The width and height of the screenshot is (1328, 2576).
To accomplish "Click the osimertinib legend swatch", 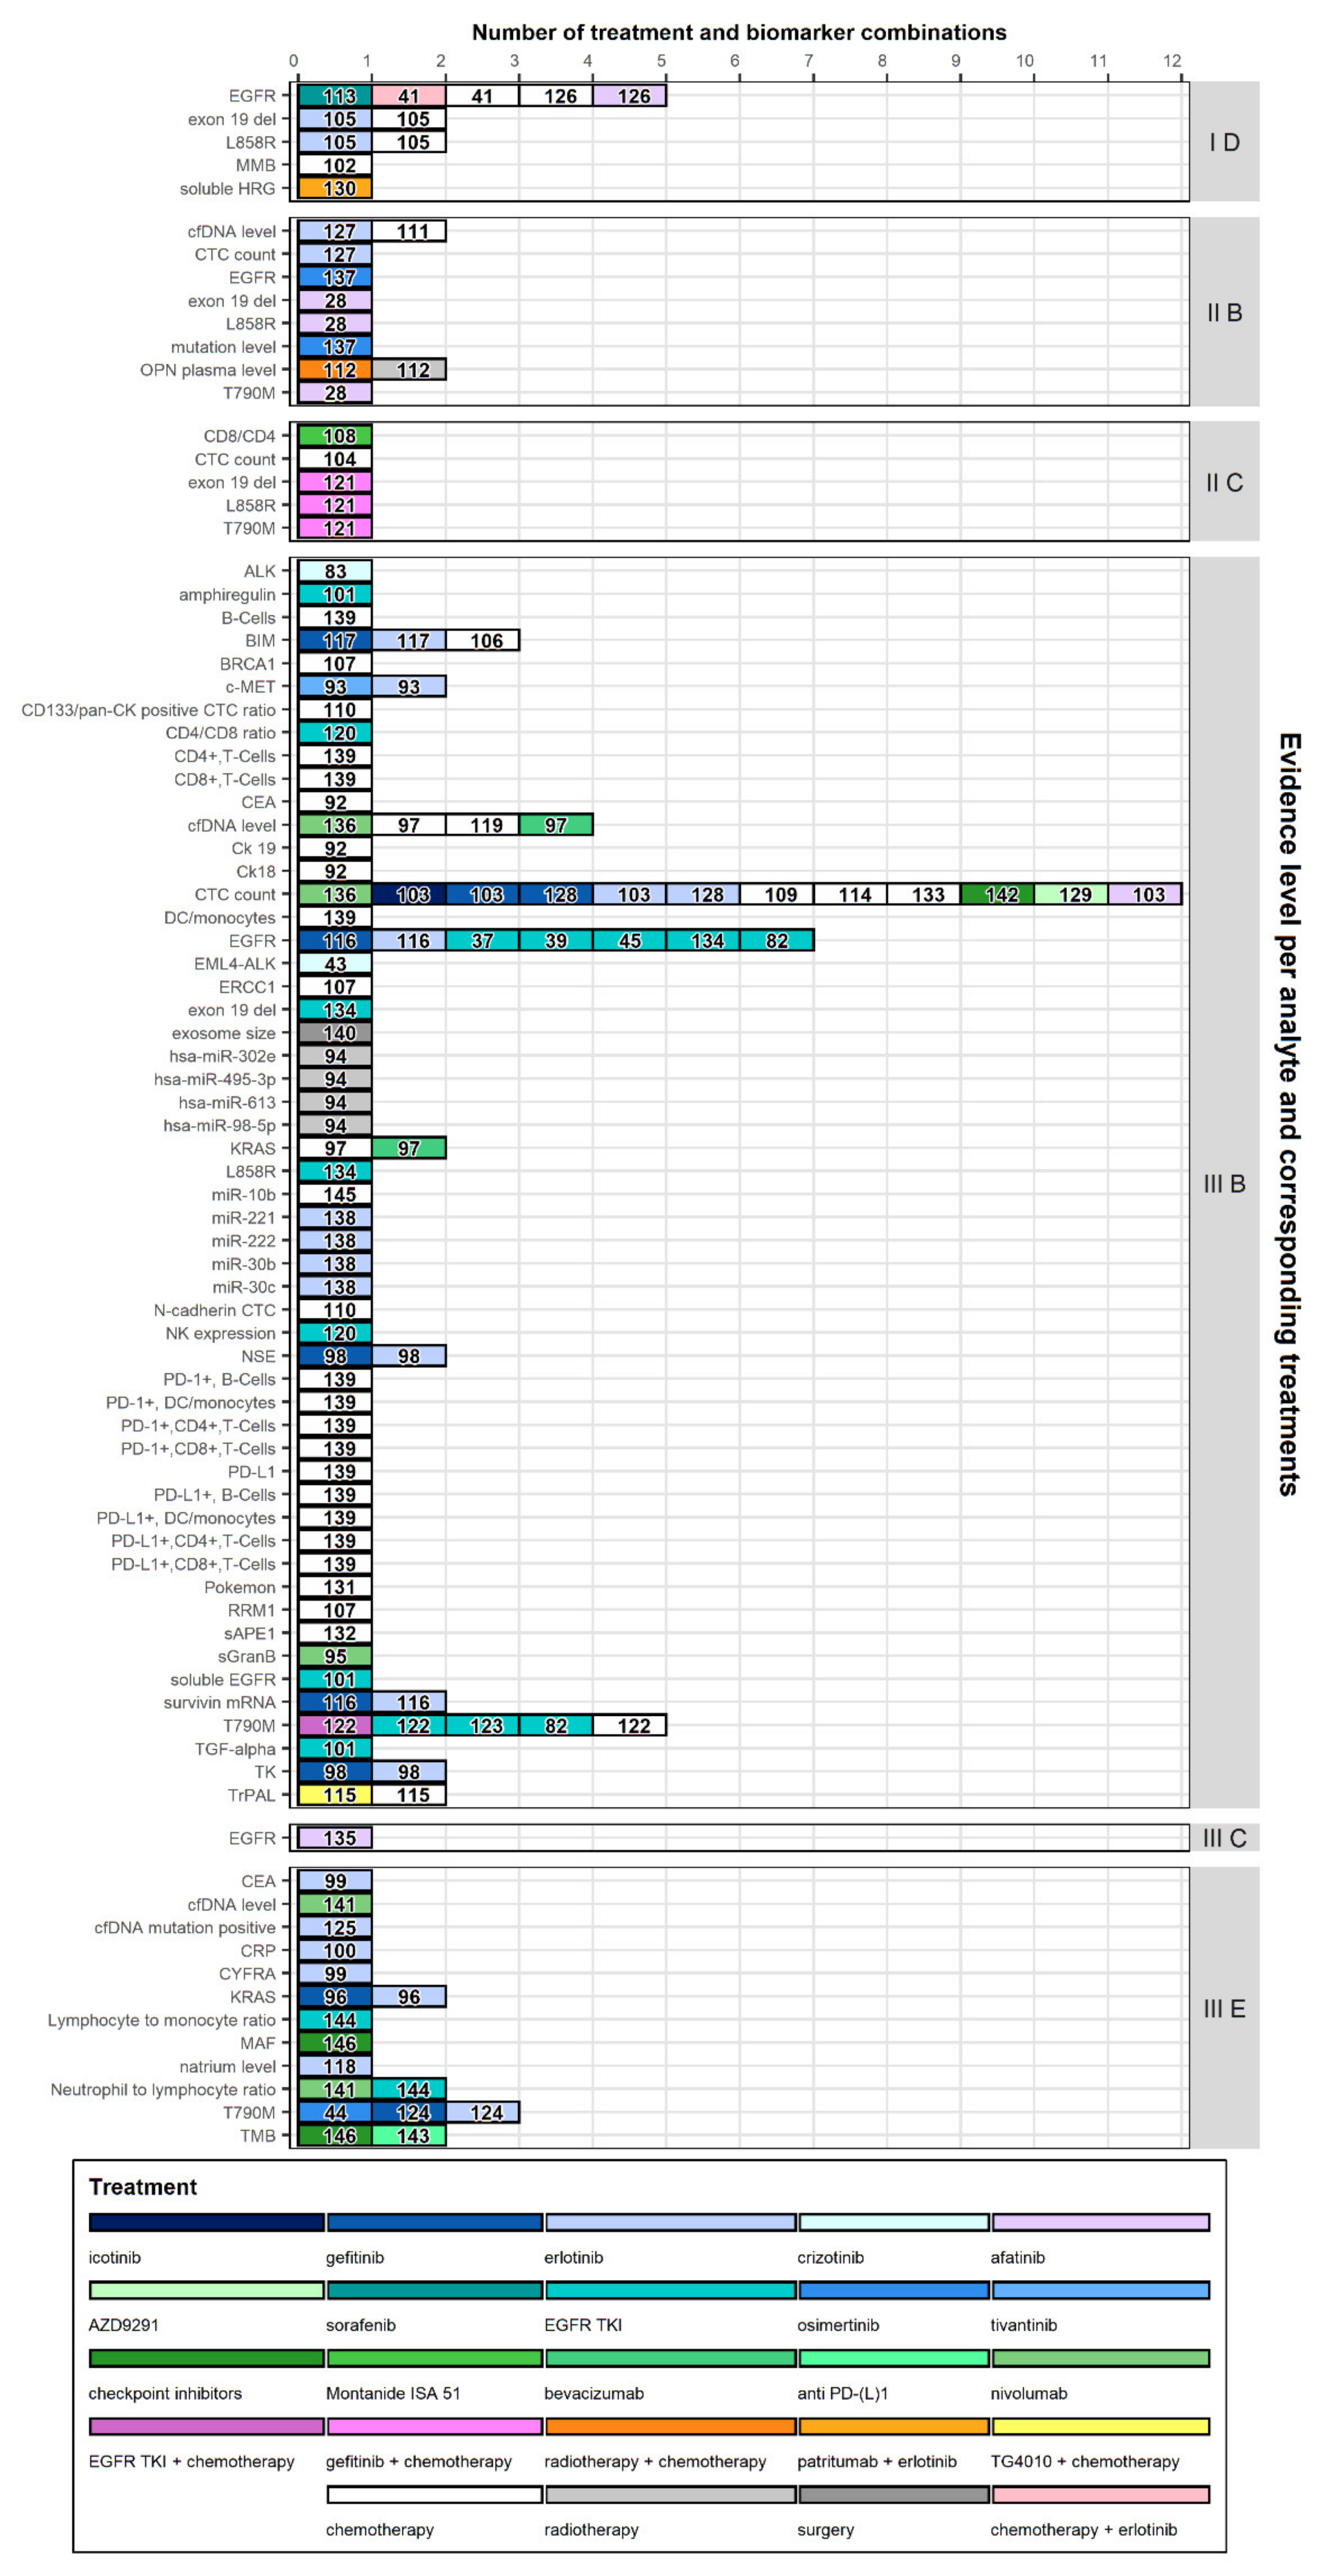I will (x=894, y=2290).
